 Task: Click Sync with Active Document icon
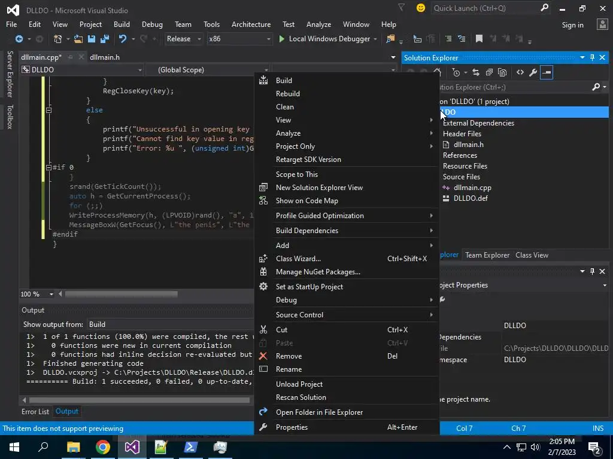(x=476, y=72)
